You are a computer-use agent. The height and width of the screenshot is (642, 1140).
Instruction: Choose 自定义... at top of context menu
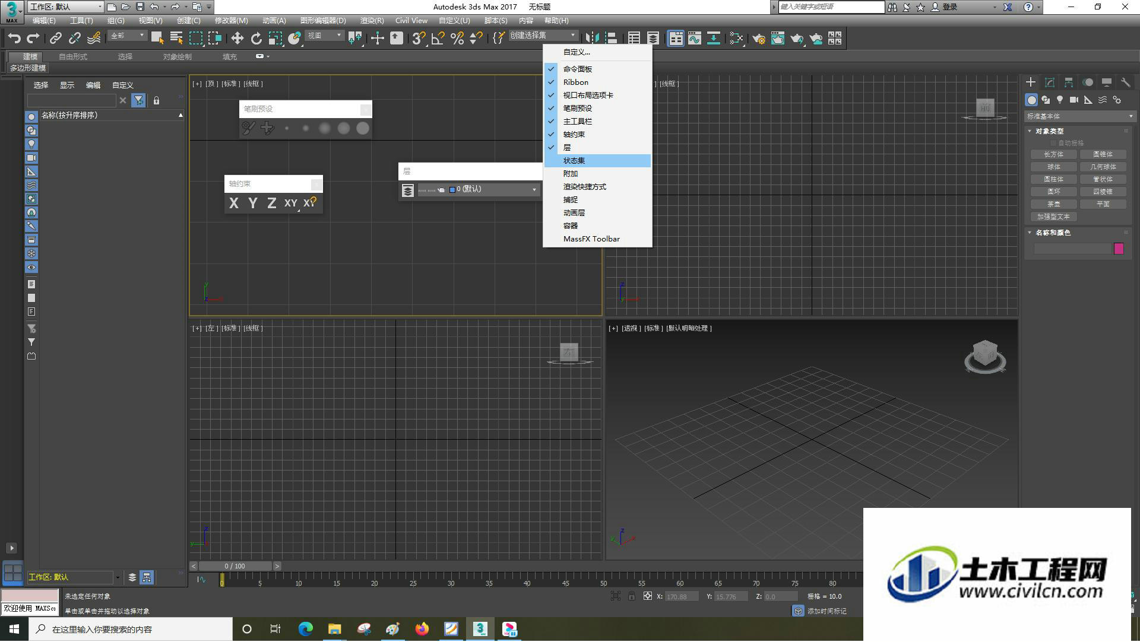pos(598,52)
